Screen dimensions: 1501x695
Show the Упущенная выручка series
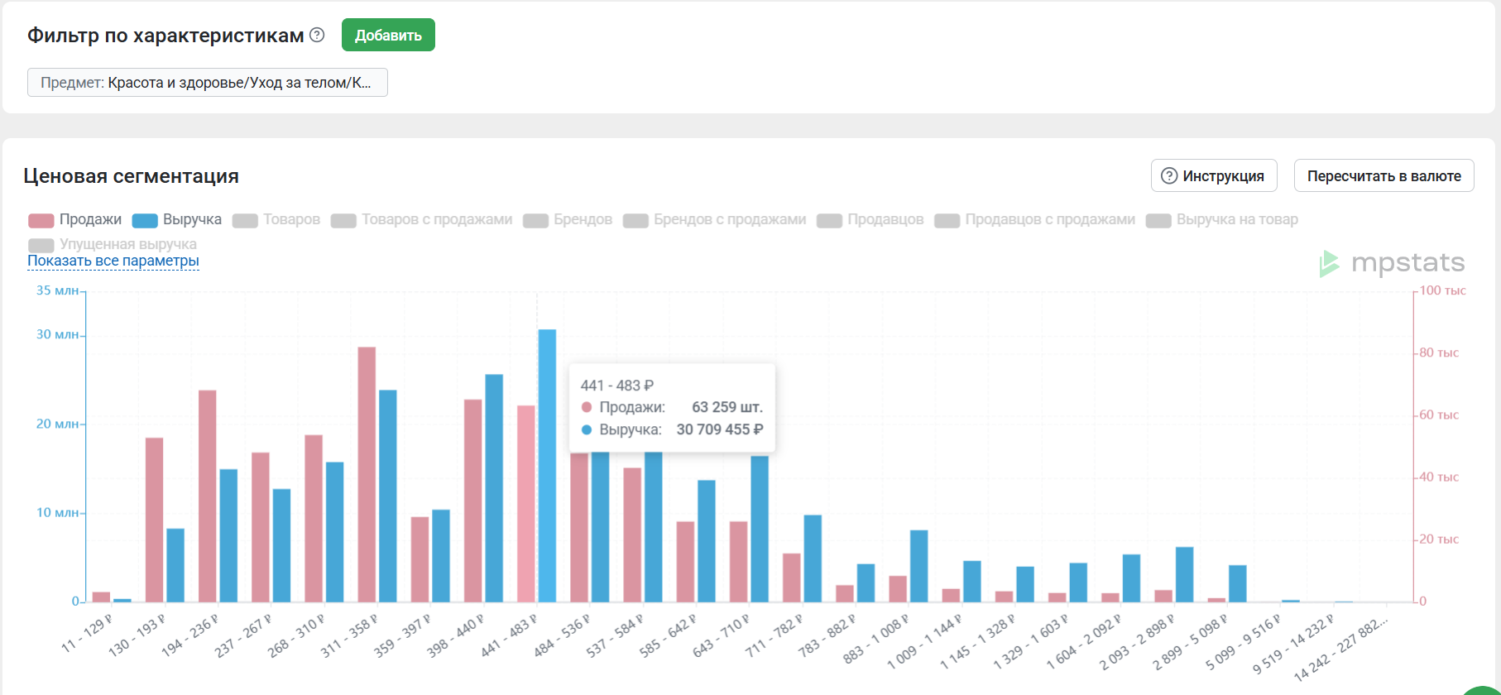(127, 244)
